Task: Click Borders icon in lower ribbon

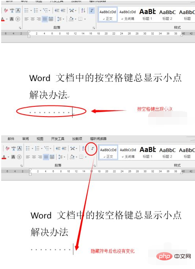Action: [81, 157]
